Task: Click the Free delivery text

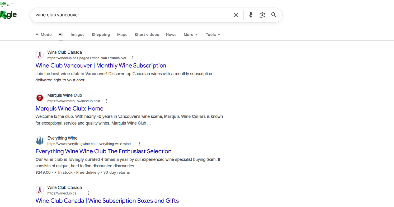Action: point(88,172)
